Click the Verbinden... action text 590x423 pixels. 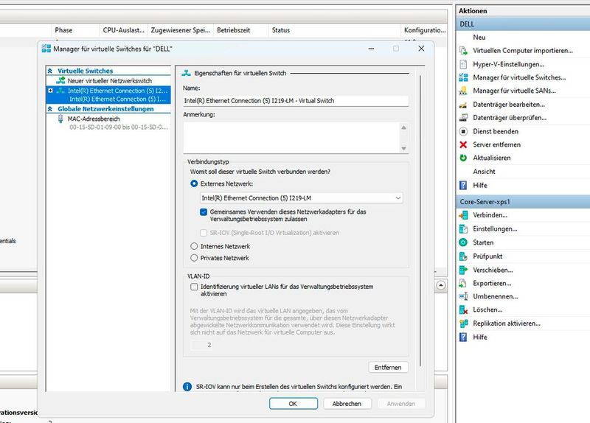tap(490, 215)
